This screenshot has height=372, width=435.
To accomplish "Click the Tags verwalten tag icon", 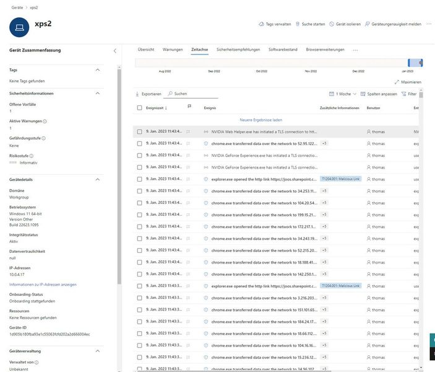I will click(261, 24).
